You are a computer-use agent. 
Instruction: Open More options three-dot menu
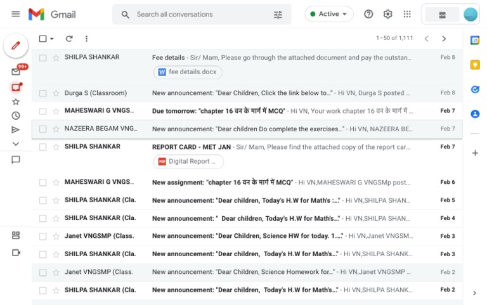[87, 39]
